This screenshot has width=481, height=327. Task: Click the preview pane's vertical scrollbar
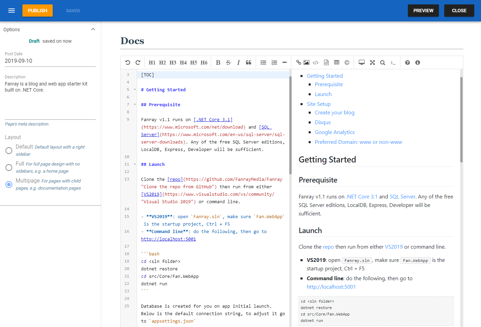[461, 119]
